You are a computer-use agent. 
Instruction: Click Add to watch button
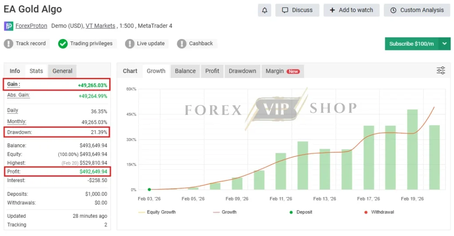point(352,10)
